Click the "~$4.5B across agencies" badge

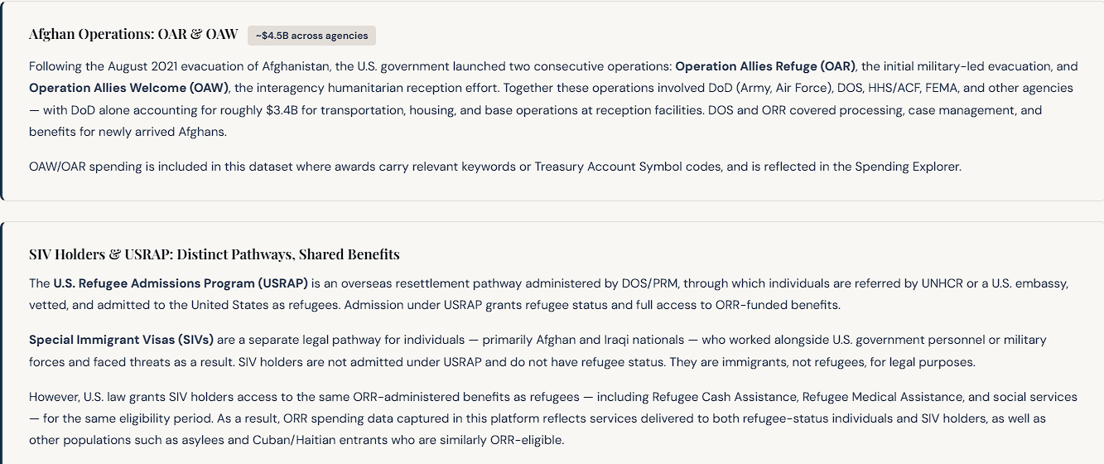[x=311, y=36]
